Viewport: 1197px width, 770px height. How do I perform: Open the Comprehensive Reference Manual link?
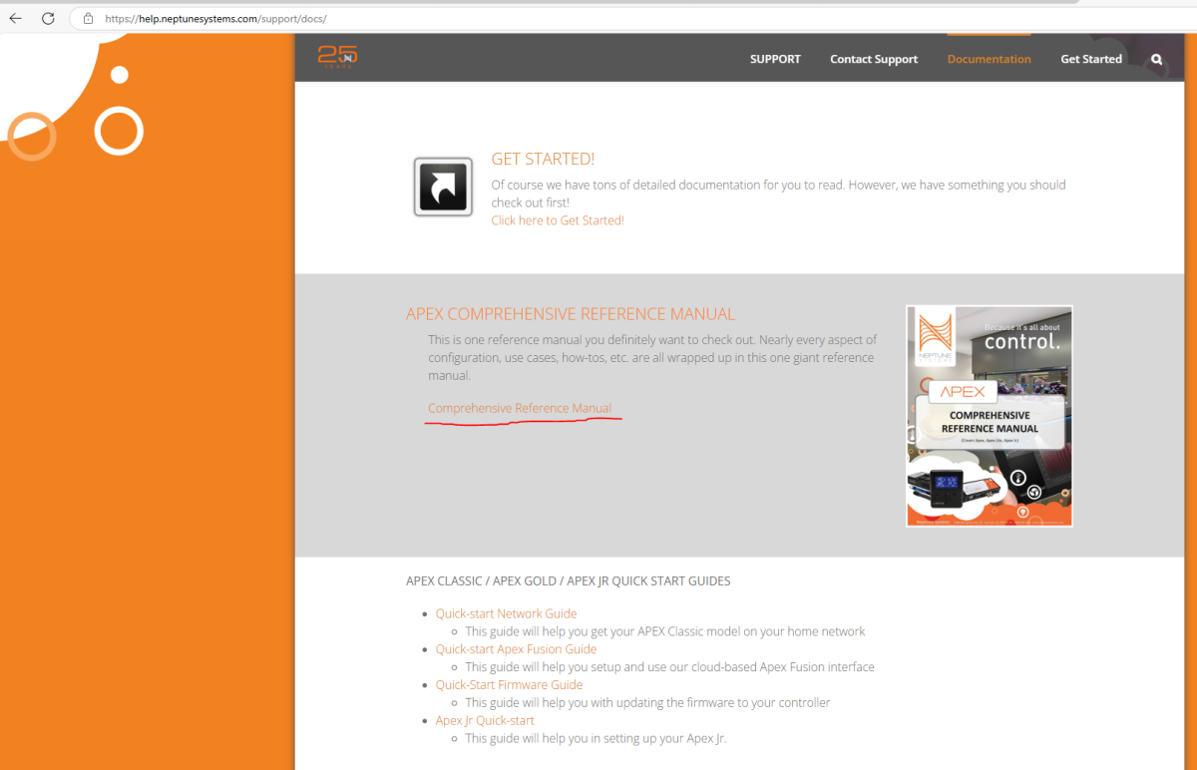[520, 408]
